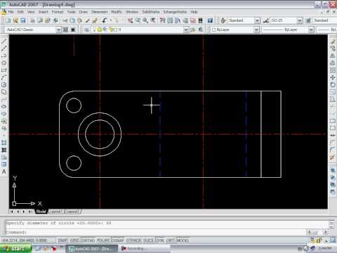Select the Rectangle draw tool
Viewport: 337px width, 253px height.
coord(4,70)
